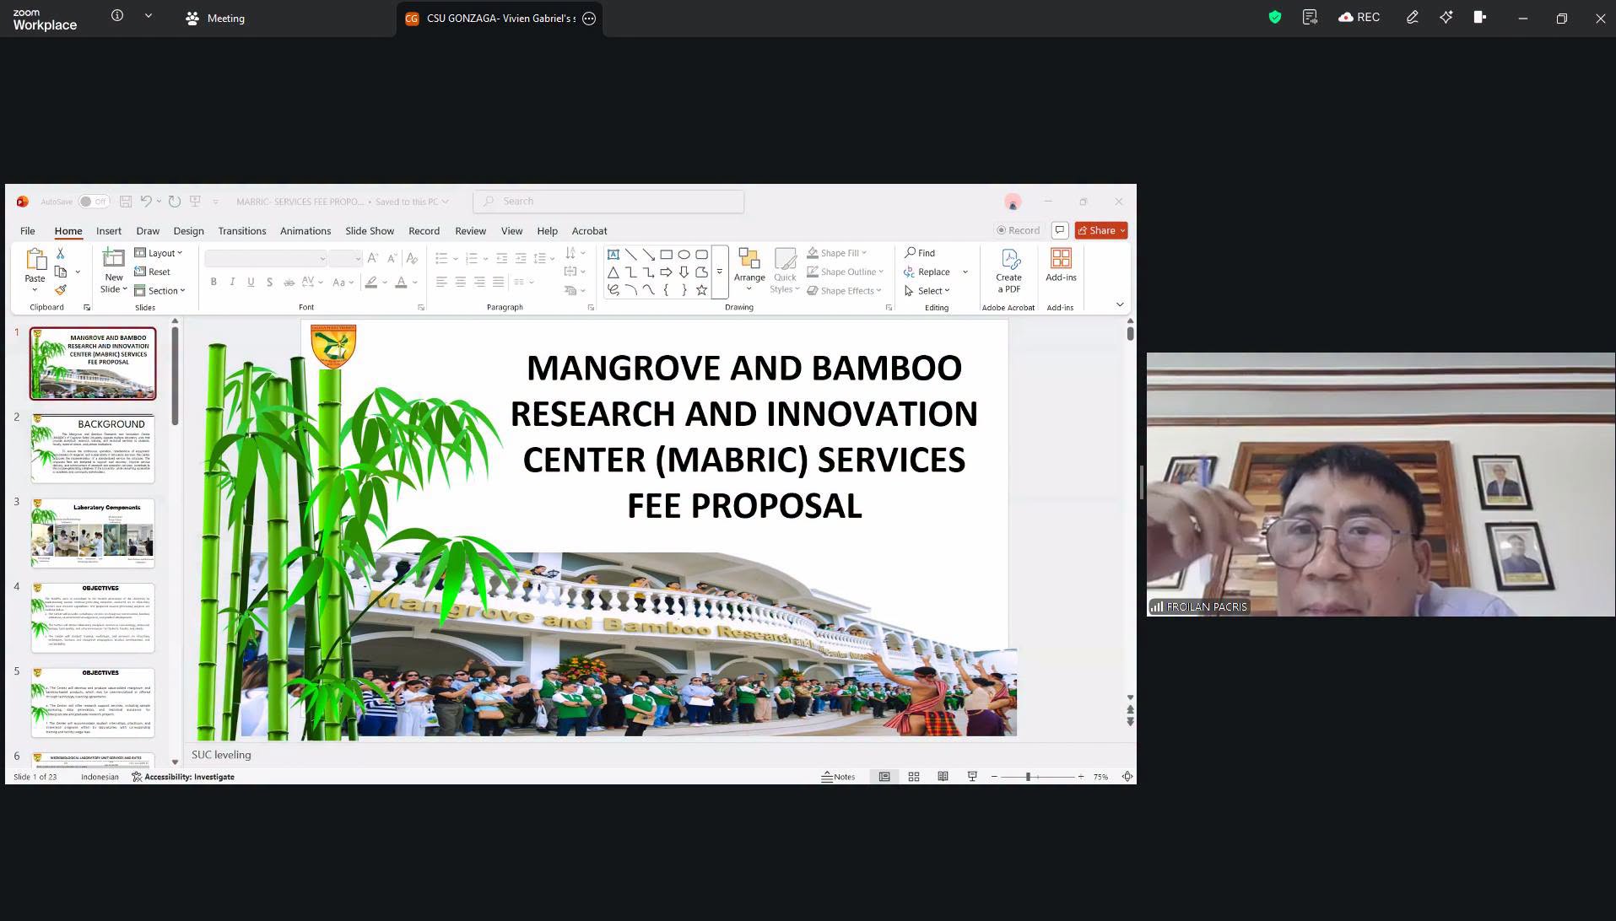
Task: Switch to the Slide Show tab
Action: pyautogui.click(x=370, y=231)
